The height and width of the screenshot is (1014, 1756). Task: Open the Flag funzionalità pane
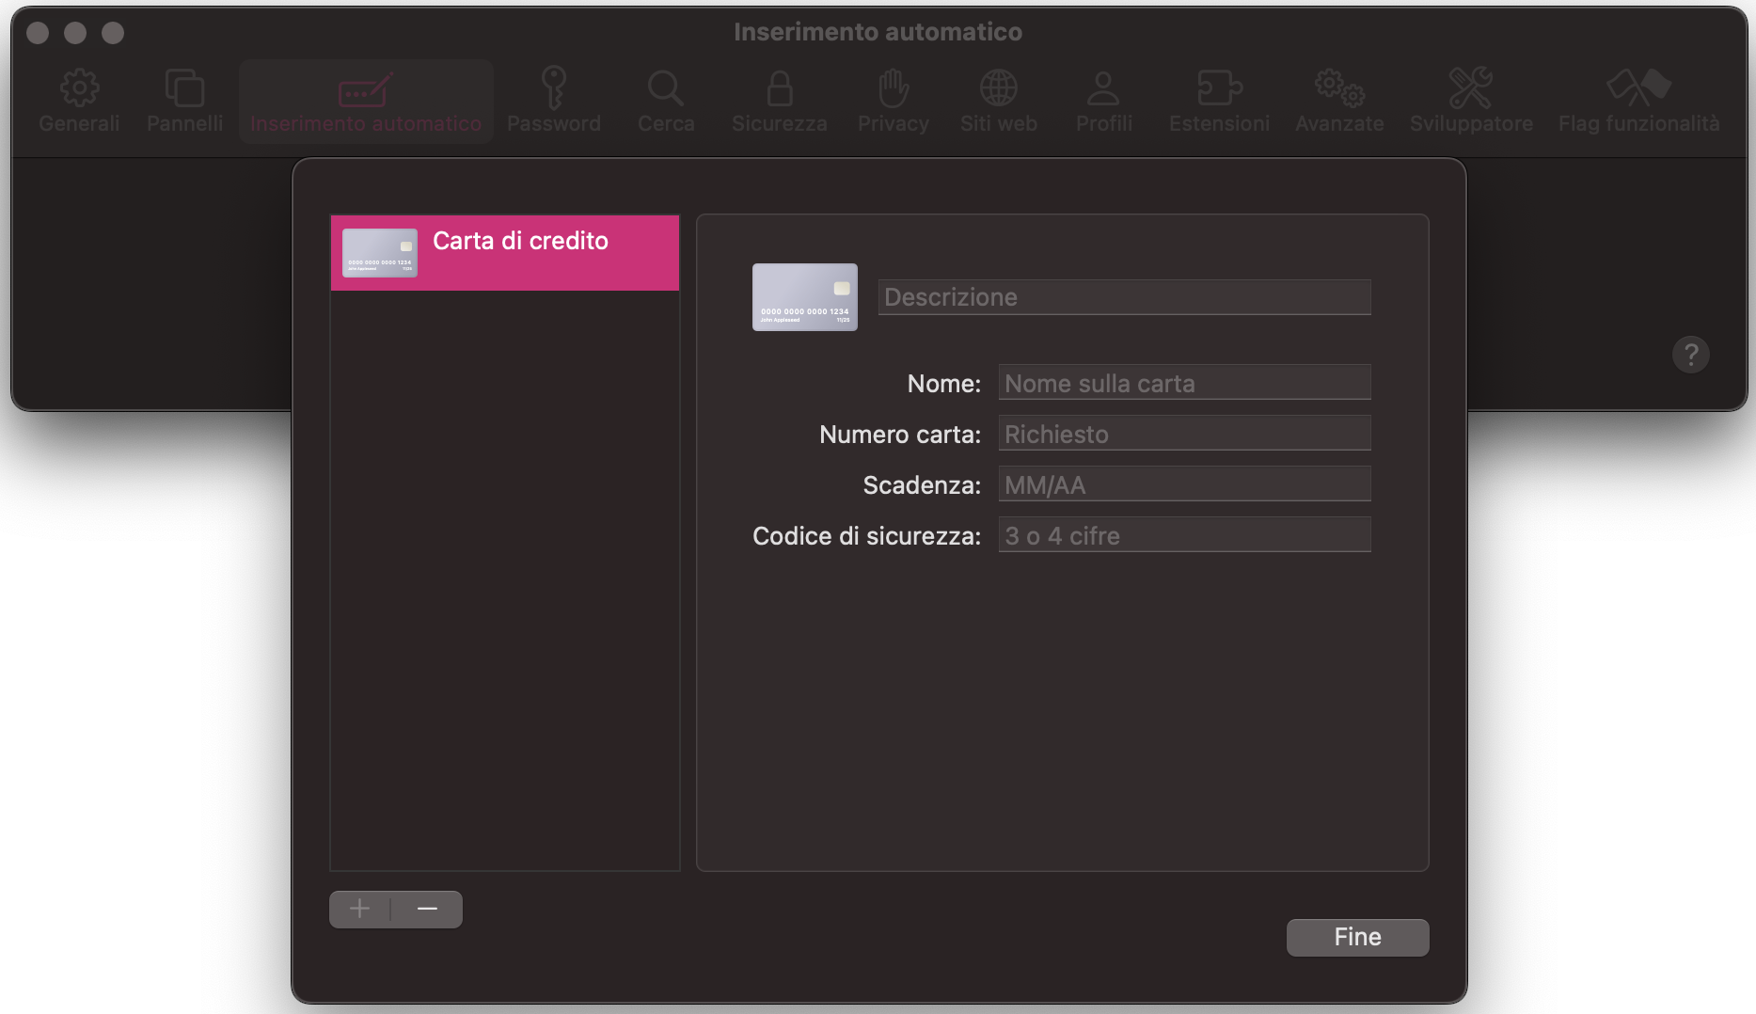click(x=1638, y=100)
